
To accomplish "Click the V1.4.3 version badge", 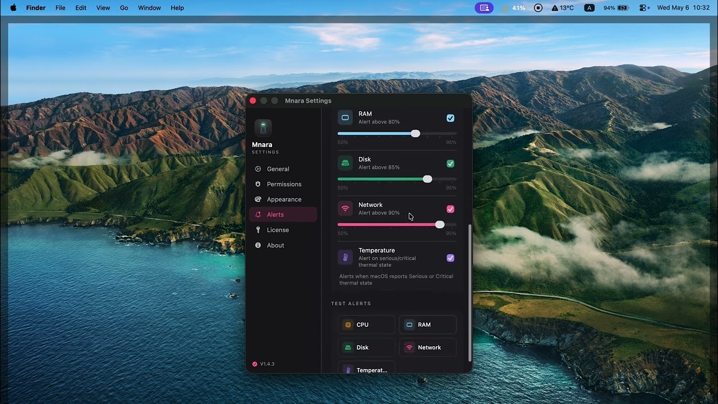I will pyautogui.click(x=264, y=364).
